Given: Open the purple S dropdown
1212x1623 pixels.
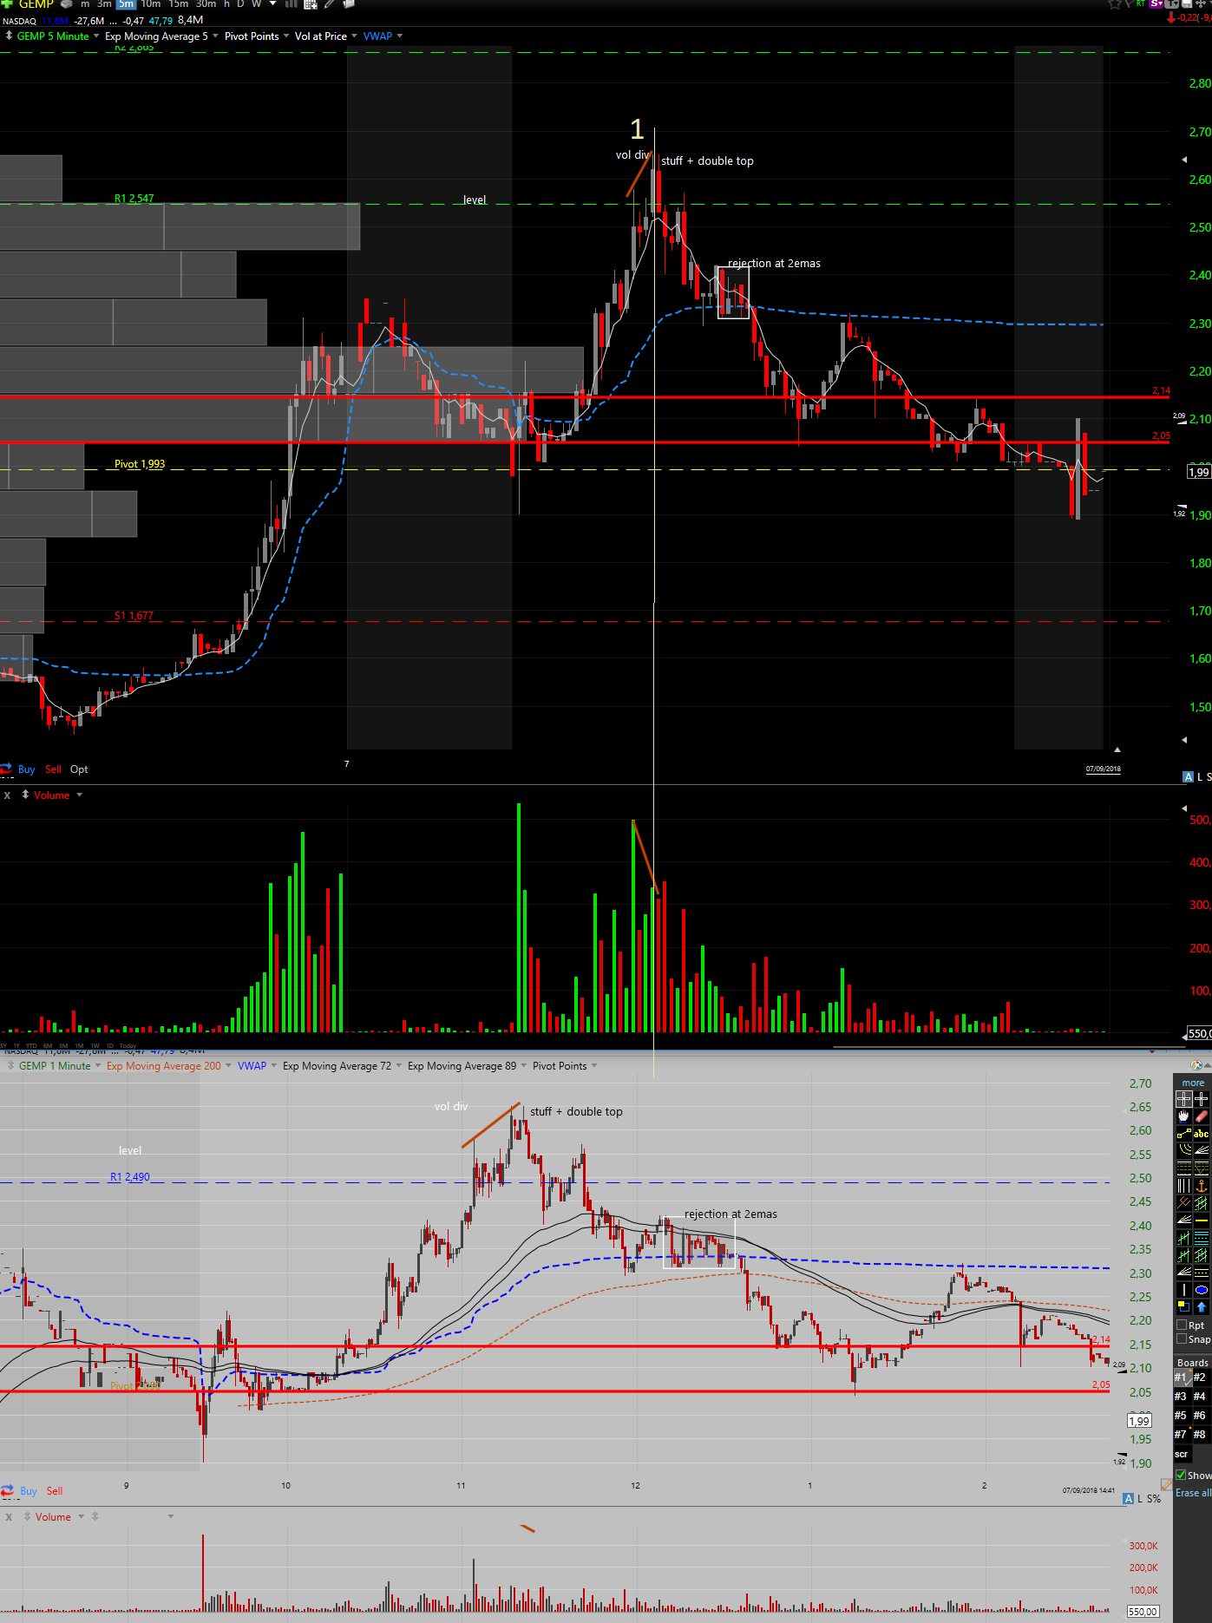Looking at the screenshot, I should point(1157,4).
